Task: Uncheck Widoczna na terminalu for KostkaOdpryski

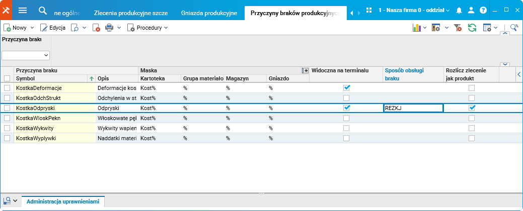Action: click(x=346, y=108)
